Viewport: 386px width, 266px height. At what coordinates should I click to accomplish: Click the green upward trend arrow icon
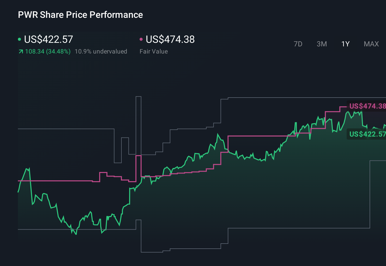[20, 51]
